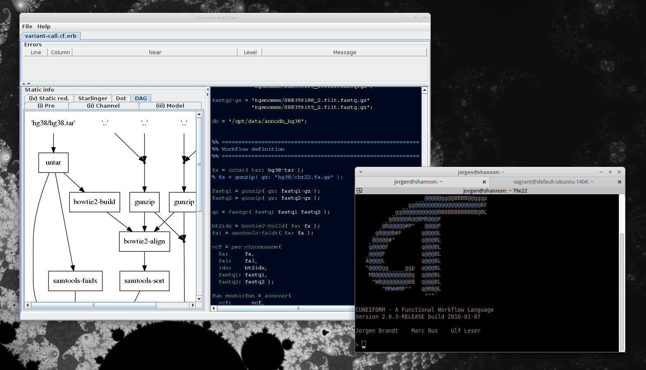Viewport: 646px width, 370px height.
Task: Click the 'db = /opt/data/annodb_hg38' code line
Action: [x=260, y=121]
